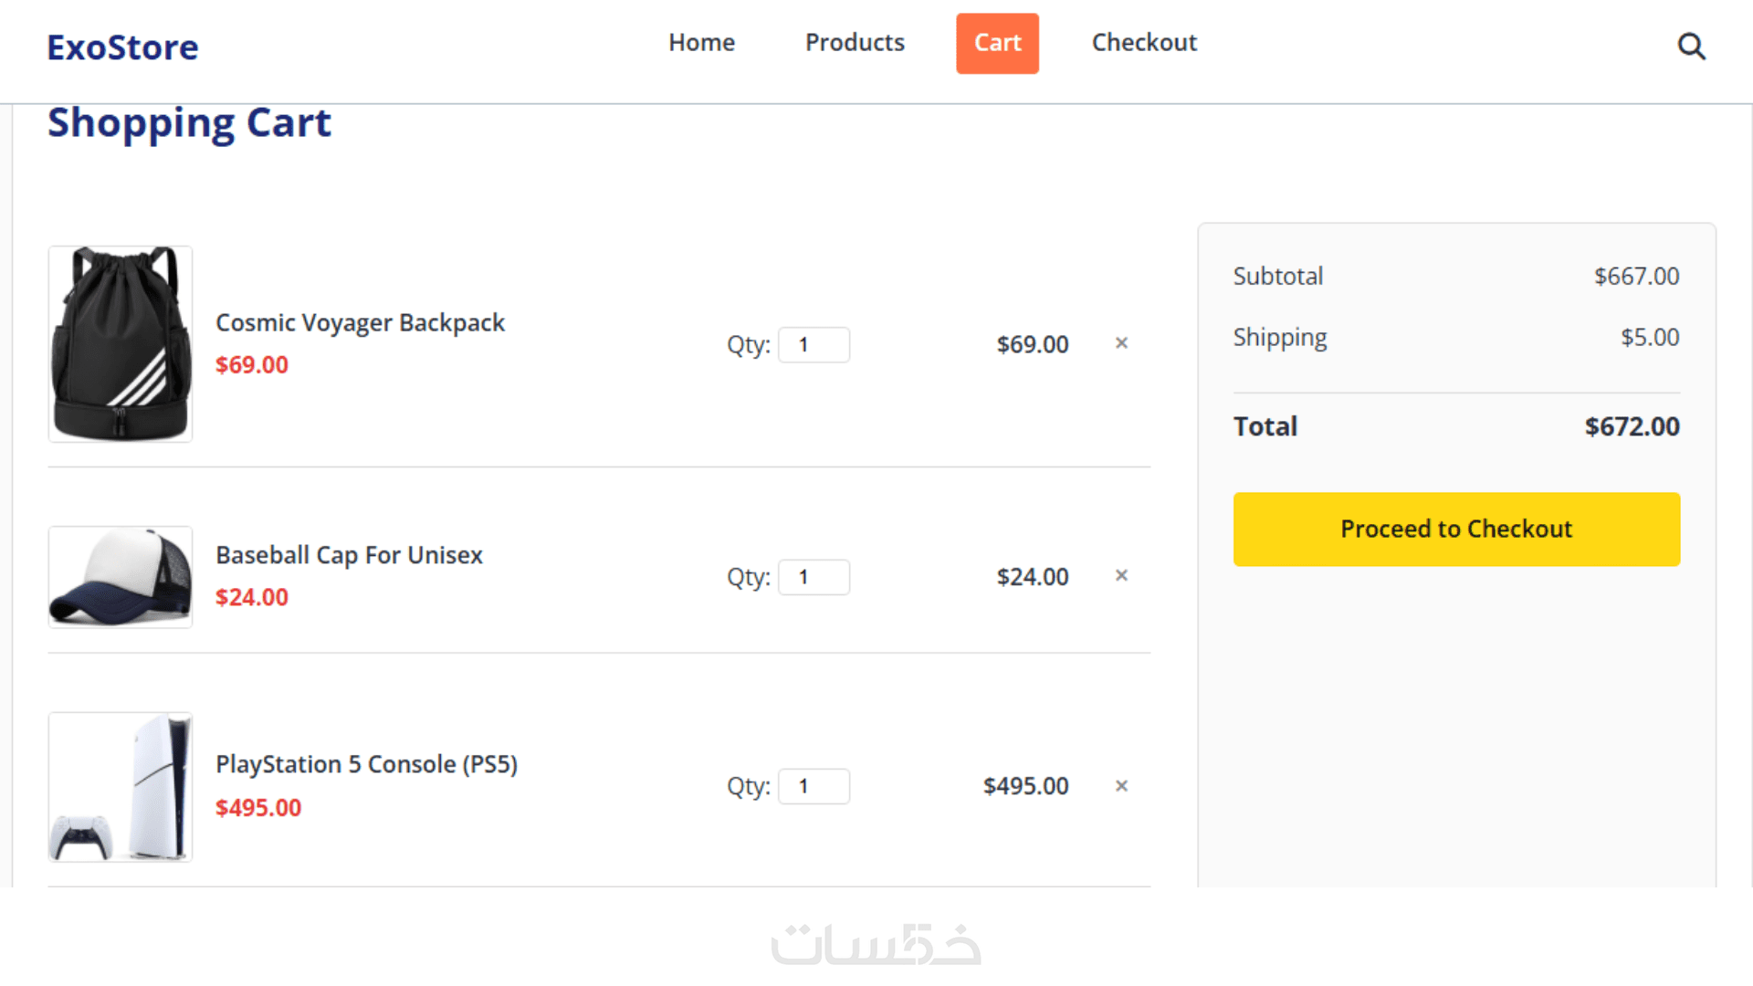
Task: Open the Cosmic Voyager Backpack thumbnail
Action: 121,344
